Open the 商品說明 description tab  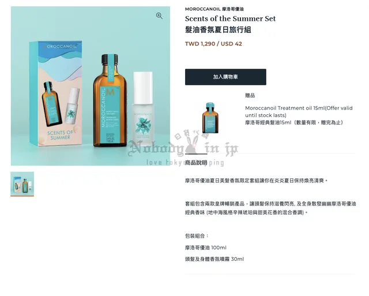pos(196,163)
